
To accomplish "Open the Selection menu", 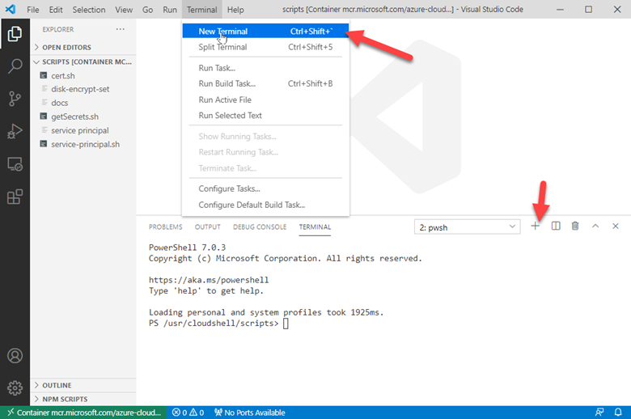I will coord(89,10).
